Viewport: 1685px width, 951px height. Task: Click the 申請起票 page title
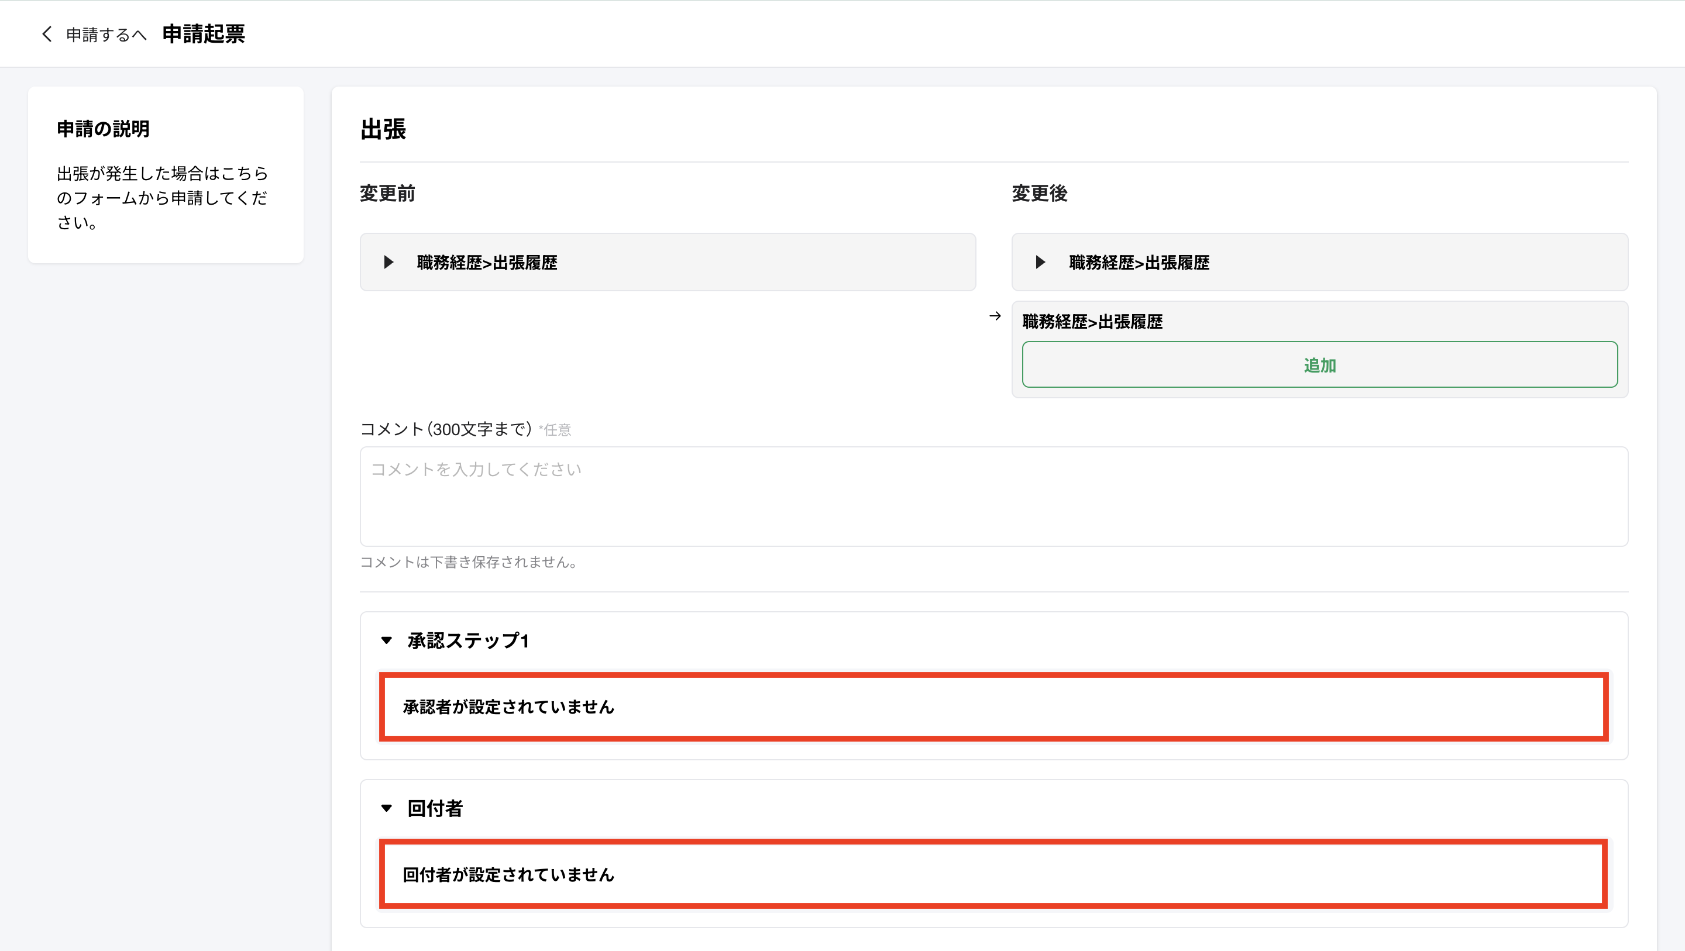click(204, 34)
